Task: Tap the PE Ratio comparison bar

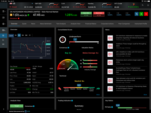Action: click(x=132, y=108)
